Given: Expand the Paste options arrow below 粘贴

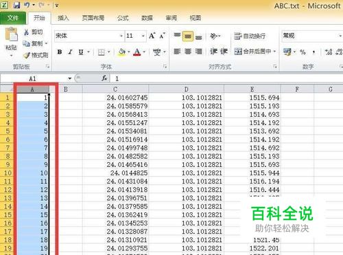Looking at the screenshot, I should coord(11,56).
